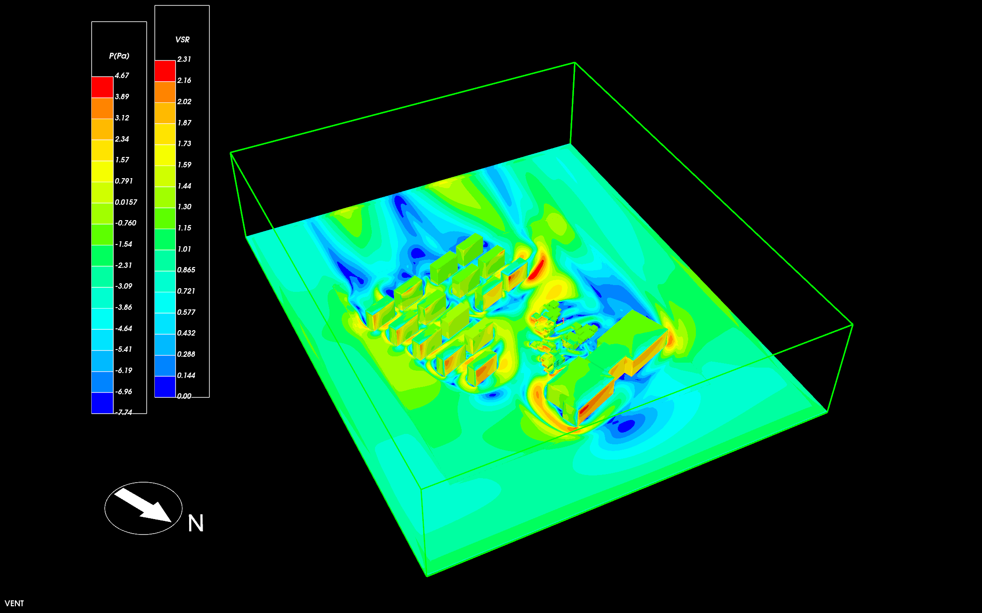Click the yellow swatch beside 1.57 in P(Pa) legend

coord(102,171)
